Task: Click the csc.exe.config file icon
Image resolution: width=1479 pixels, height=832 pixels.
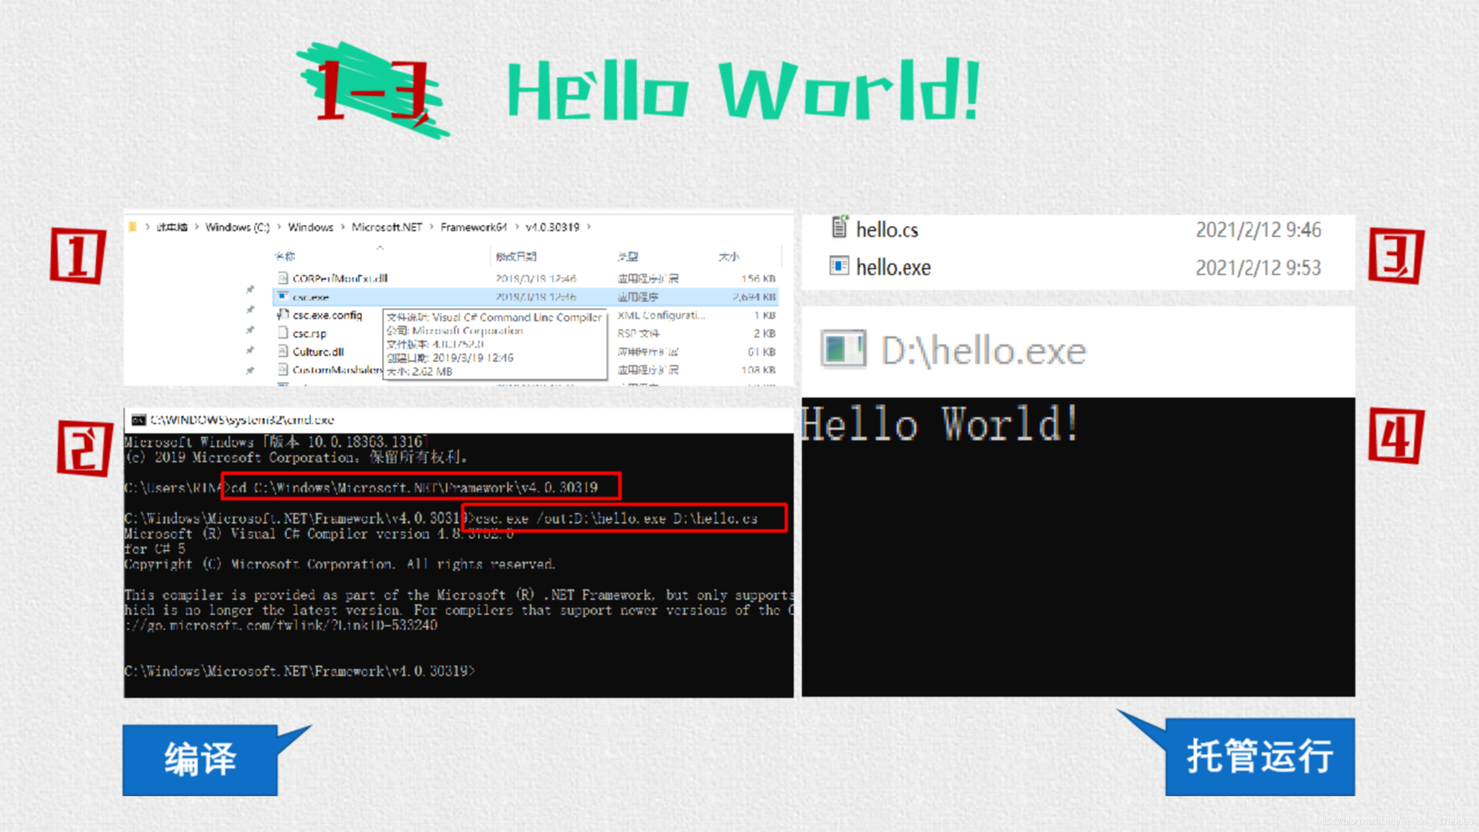Action: tap(283, 315)
